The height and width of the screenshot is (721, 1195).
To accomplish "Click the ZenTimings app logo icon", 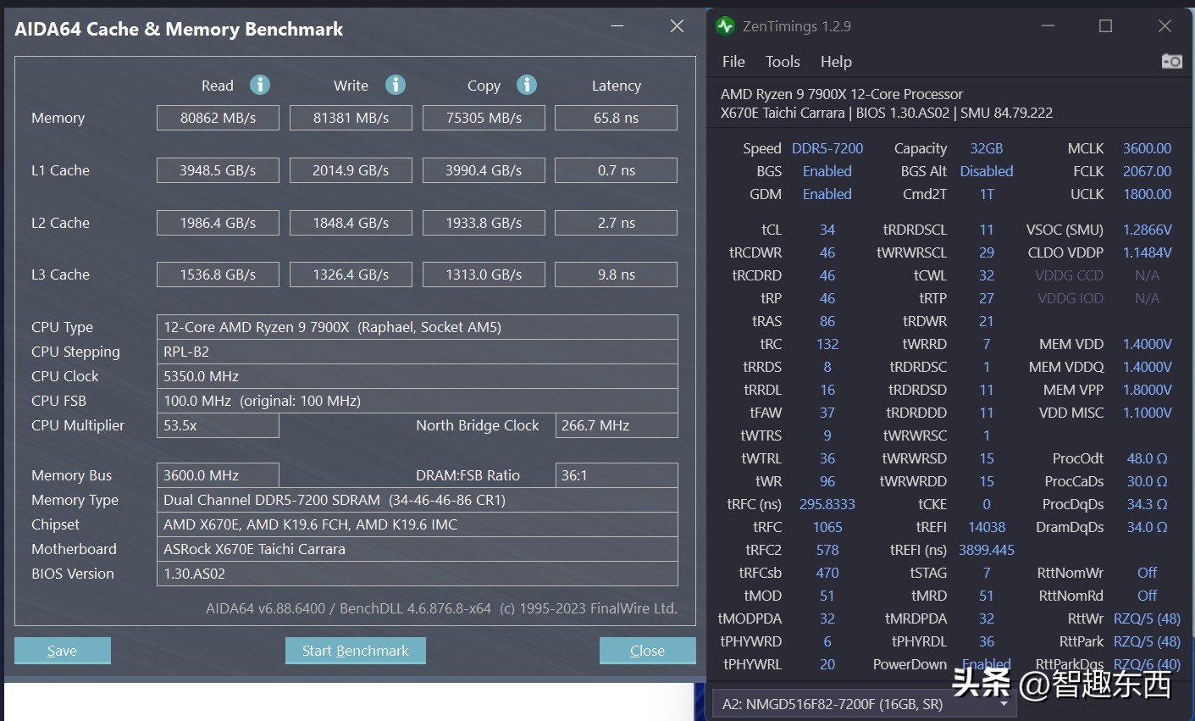I will (x=725, y=26).
